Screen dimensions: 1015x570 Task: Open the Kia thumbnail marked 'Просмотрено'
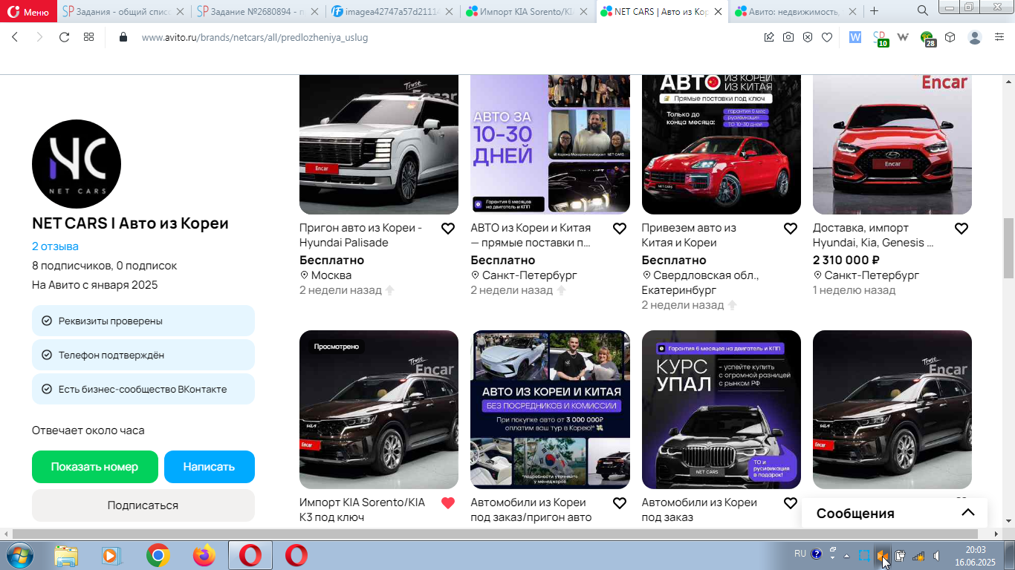379,410
